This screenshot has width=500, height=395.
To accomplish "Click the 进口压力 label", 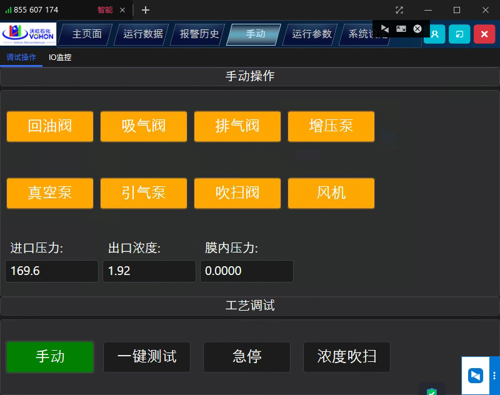I will point(37,247).
